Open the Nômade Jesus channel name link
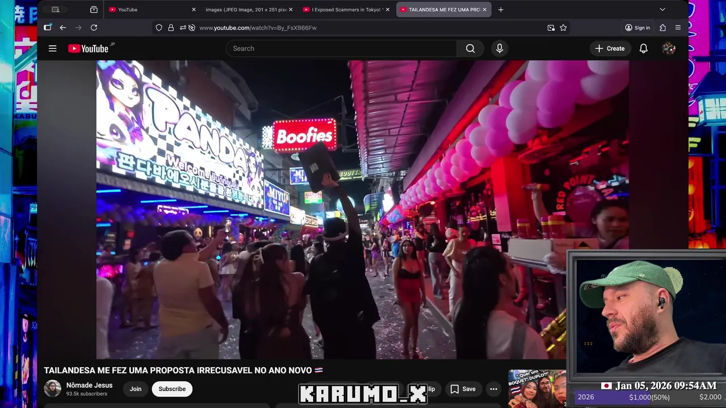 coord(89,385)
